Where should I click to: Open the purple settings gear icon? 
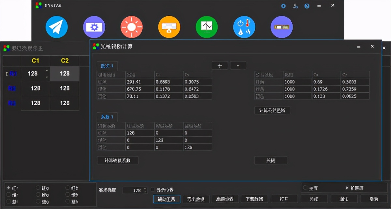tap(94, 27)
